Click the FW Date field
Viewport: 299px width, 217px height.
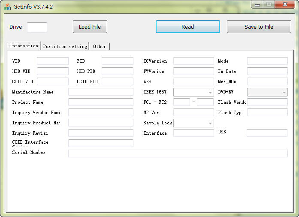click(x=267, y=71)
